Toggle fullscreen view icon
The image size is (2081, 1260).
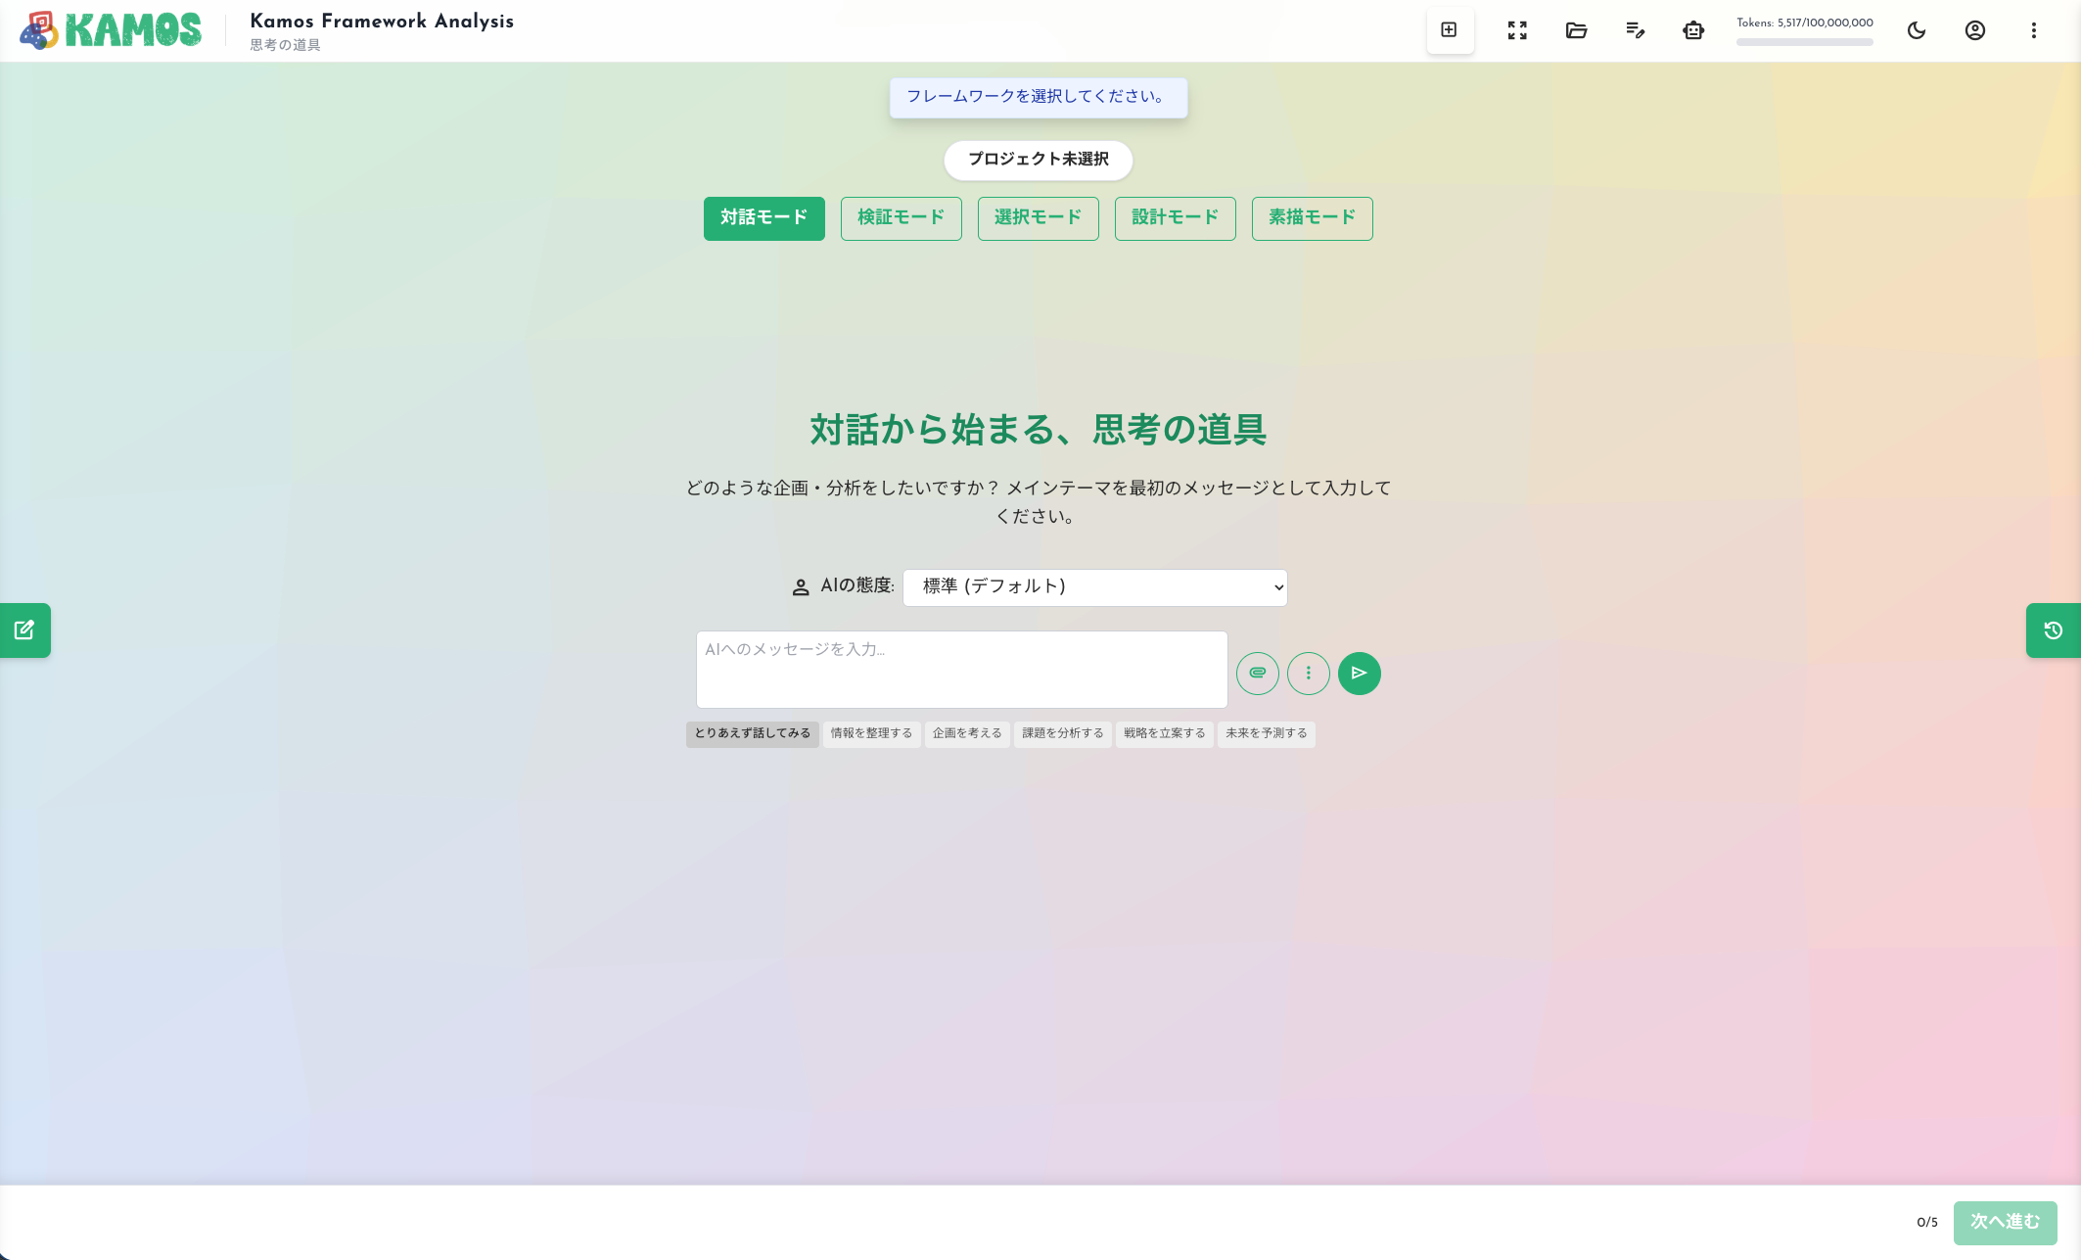tap(1517, 30)
